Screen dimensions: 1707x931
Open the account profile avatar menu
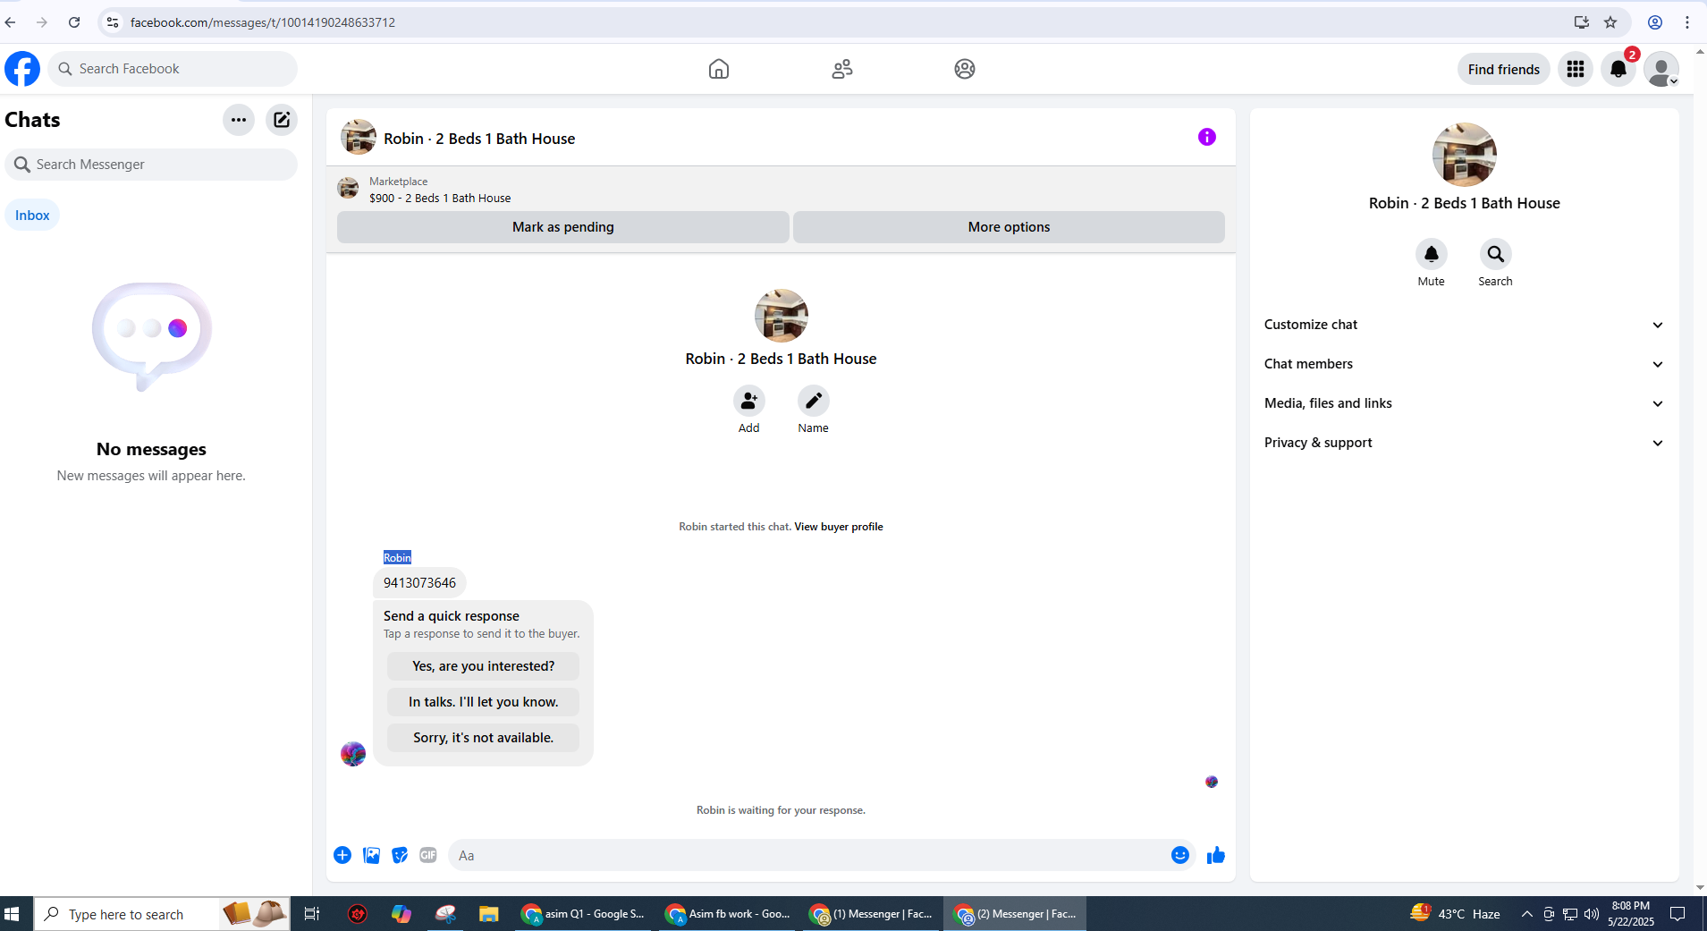pos(1661,69)
